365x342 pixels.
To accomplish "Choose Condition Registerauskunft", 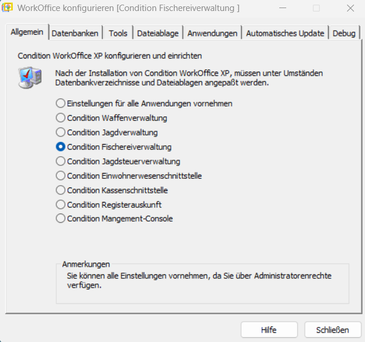I will 61,204.
